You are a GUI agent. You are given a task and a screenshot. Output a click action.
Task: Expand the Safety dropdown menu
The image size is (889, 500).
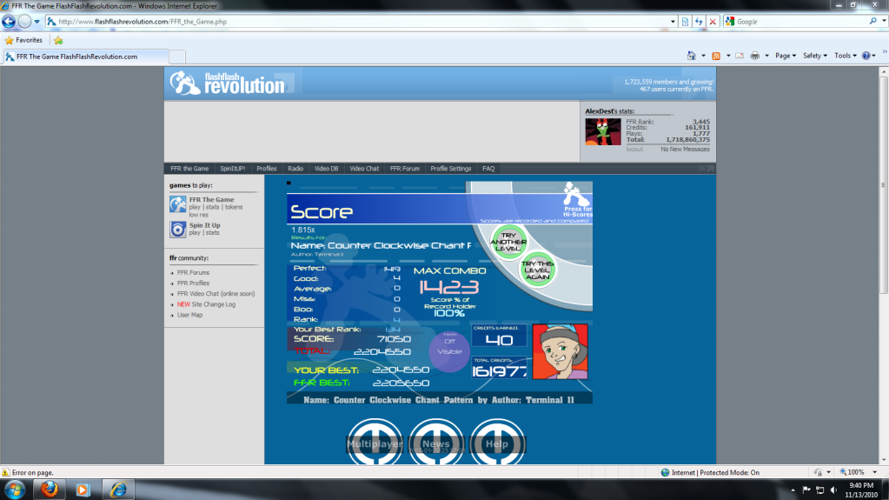point(814,56)
